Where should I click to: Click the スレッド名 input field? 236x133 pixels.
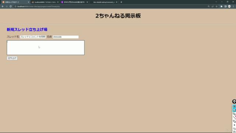click(33, 37)
